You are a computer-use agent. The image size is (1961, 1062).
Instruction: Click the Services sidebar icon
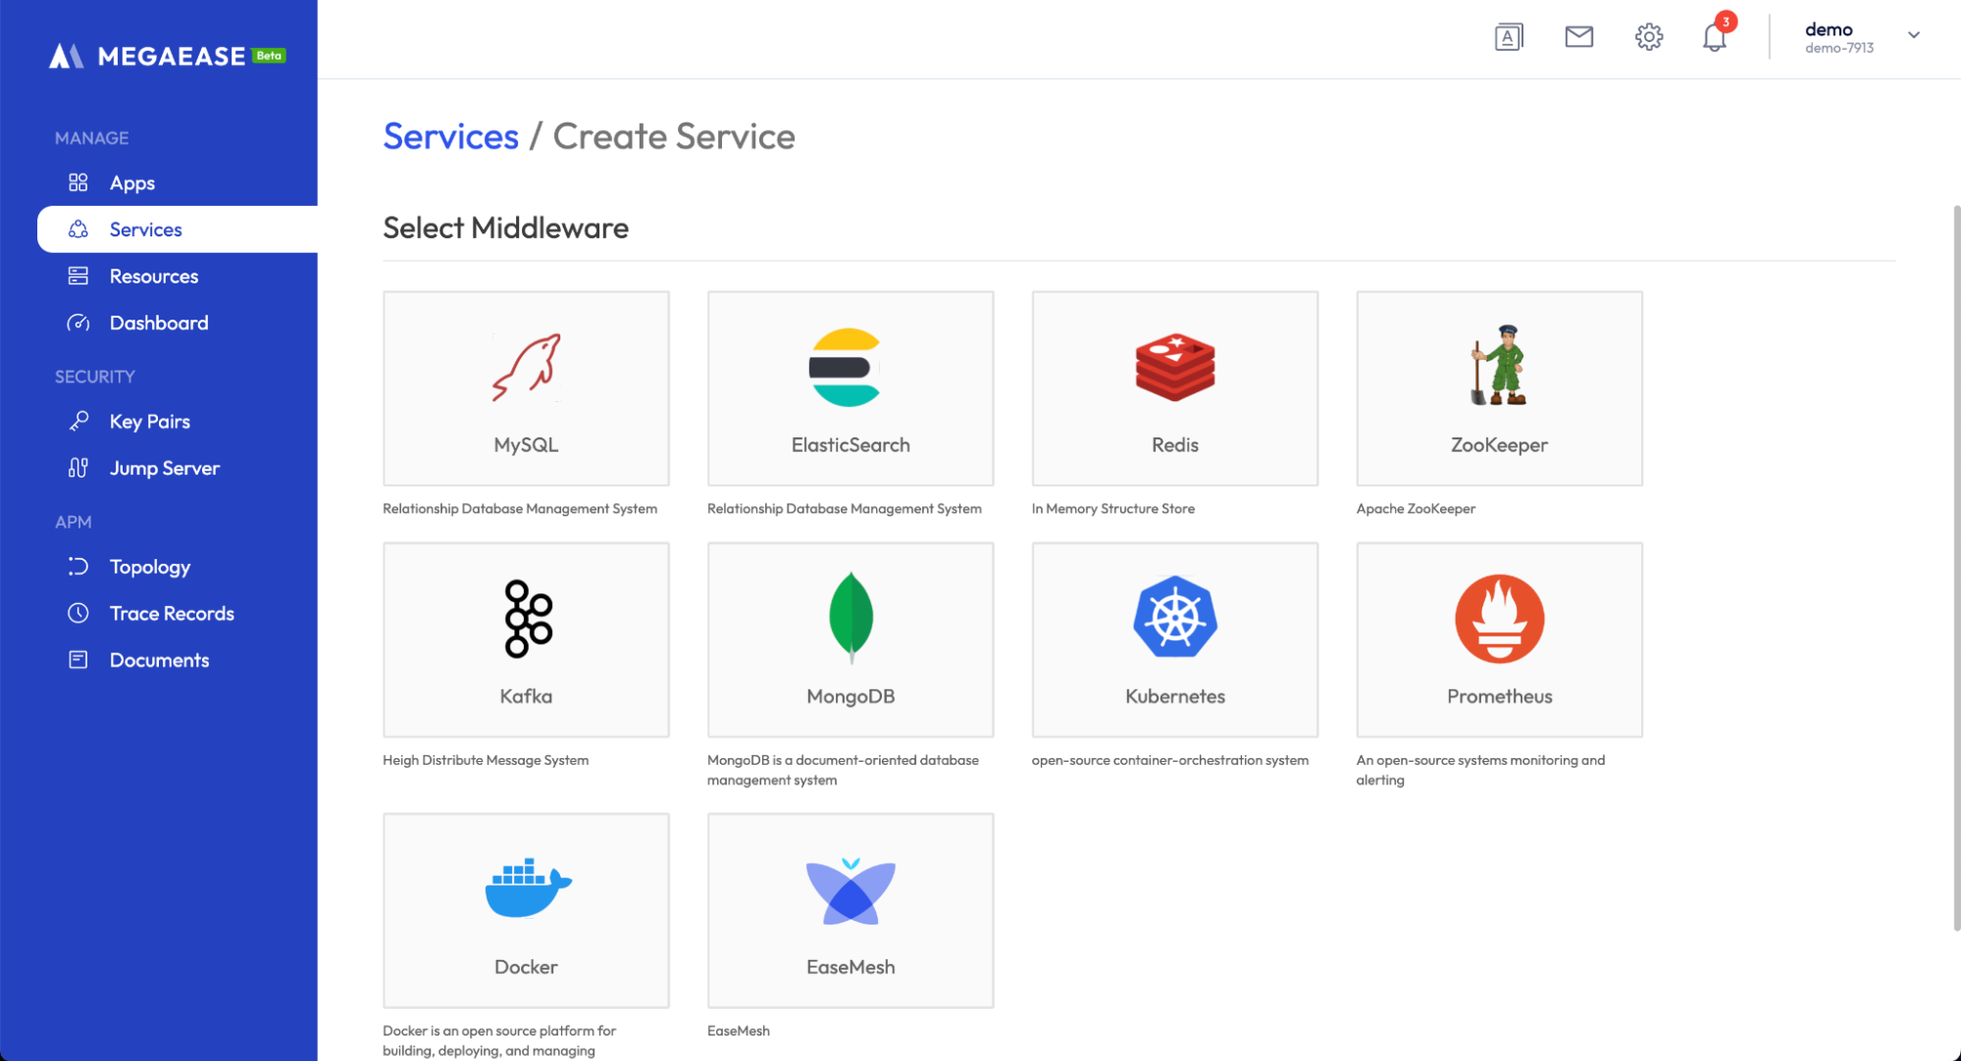[78, 229]
